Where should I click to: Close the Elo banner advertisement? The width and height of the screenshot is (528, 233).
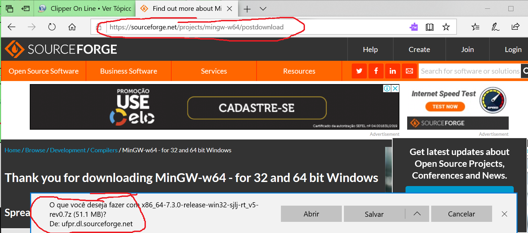(x=395, y=88)
